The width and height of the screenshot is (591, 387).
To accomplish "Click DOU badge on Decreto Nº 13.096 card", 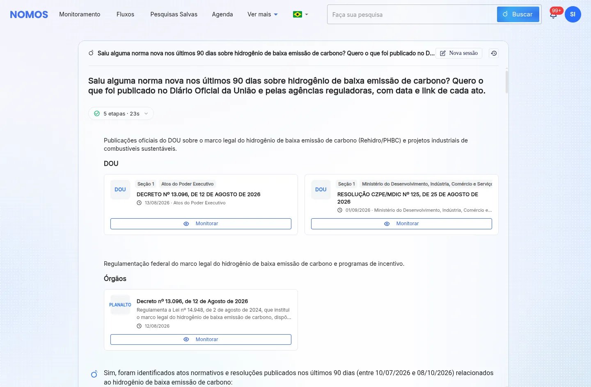I will coord(120,190).
